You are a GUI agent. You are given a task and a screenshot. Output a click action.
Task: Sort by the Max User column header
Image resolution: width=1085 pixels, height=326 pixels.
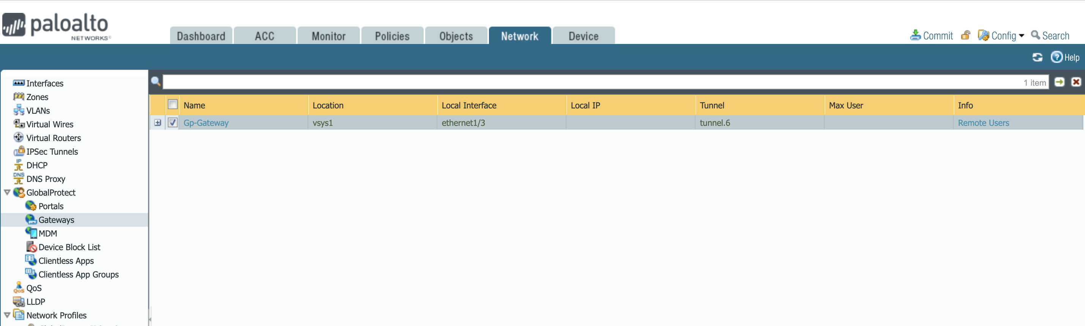click(x=889, y=105)
